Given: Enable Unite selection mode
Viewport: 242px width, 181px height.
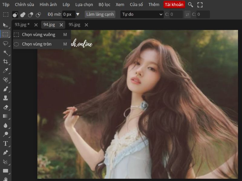Looking at the screenshot, I should pos(23,14).
